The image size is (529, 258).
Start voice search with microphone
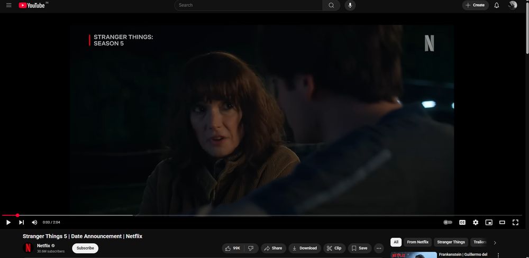tap(350, 5)
